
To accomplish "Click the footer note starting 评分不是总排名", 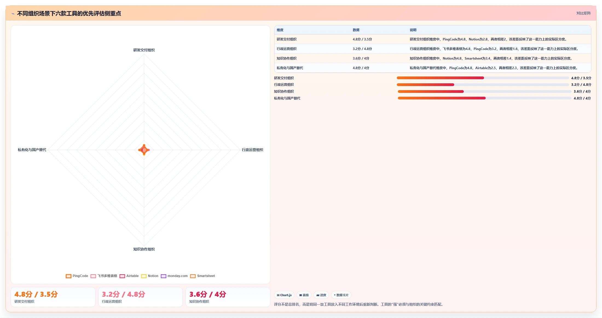I will (x=359, y=304).
